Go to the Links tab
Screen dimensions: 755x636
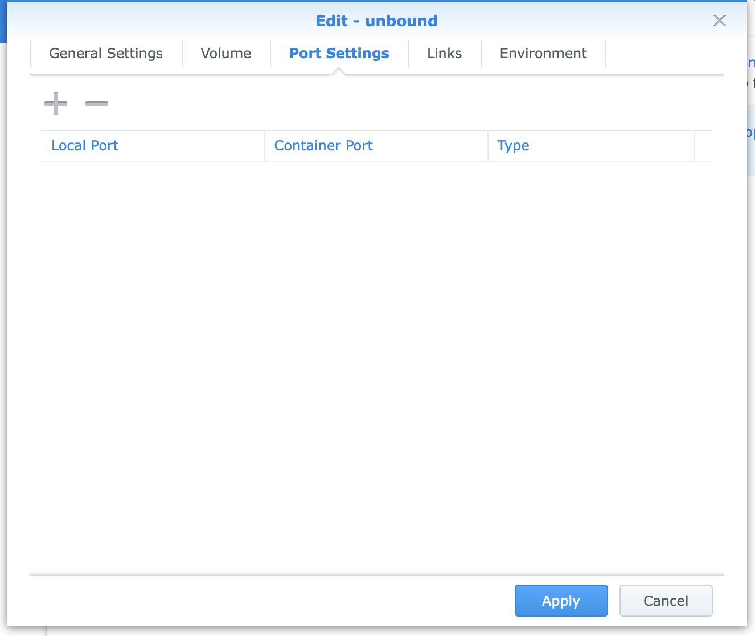click(444, 54)
